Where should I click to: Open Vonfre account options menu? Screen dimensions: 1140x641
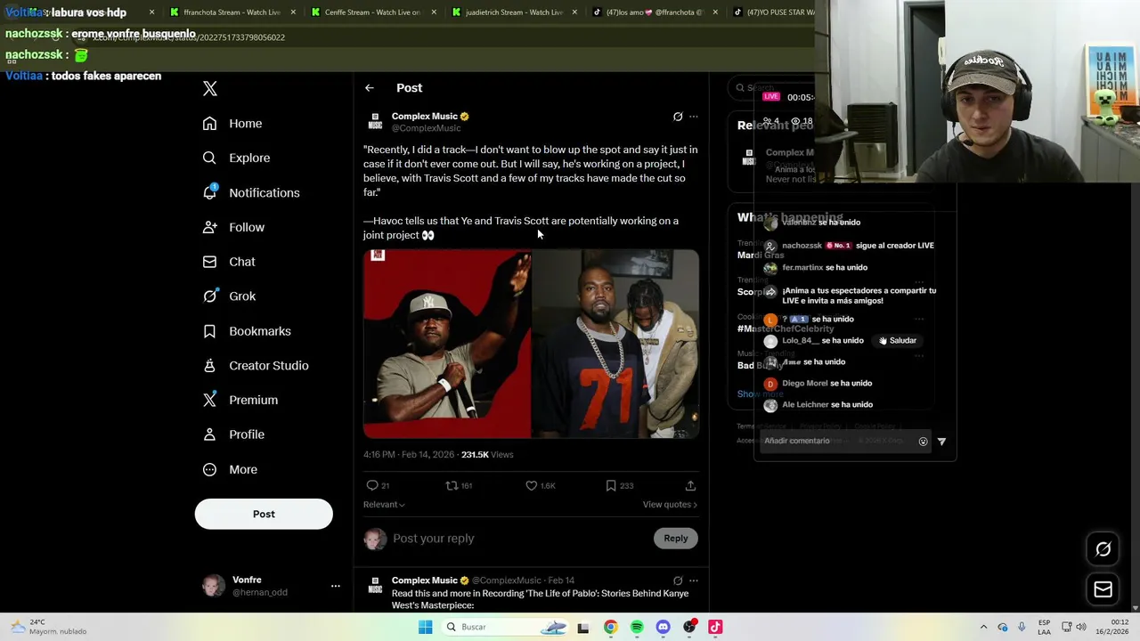(335, 586)
